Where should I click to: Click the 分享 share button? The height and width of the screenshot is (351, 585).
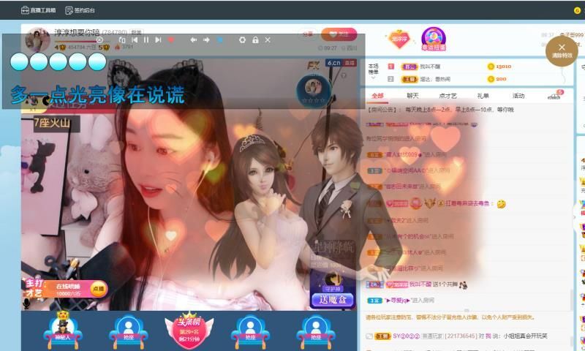pos(307,34)
